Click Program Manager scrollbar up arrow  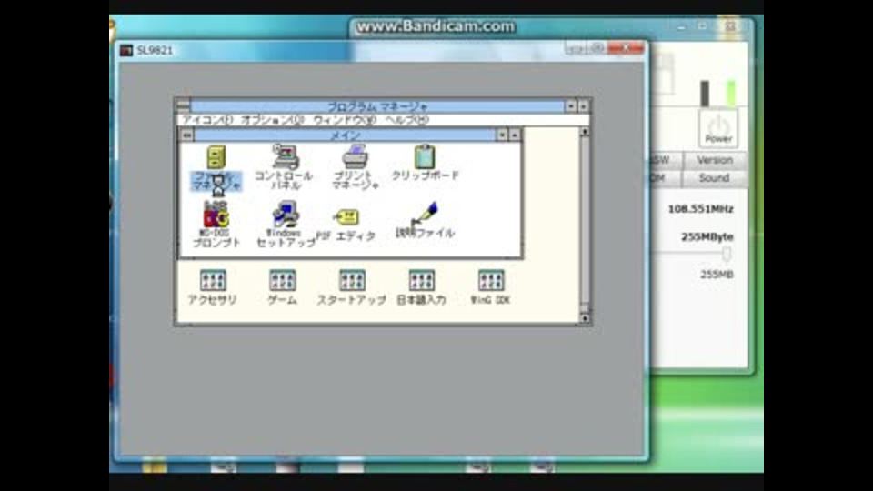click(x=584, y=132)
